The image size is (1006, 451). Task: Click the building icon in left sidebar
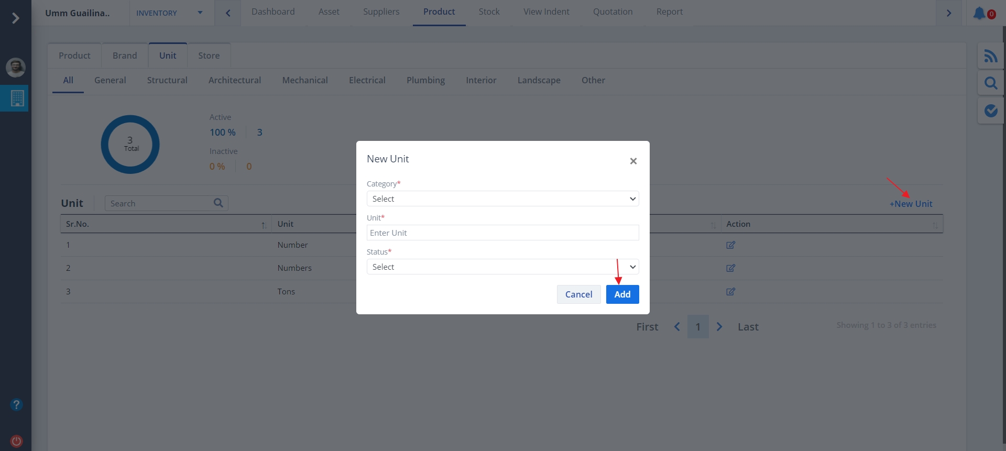coord(17,98)
